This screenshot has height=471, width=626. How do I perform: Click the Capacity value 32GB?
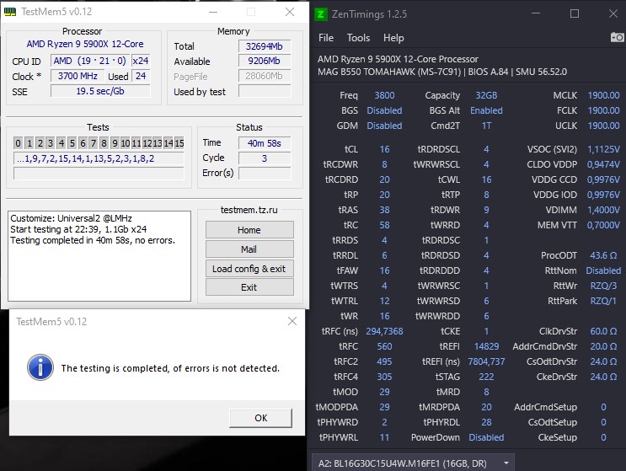(486, 95)
